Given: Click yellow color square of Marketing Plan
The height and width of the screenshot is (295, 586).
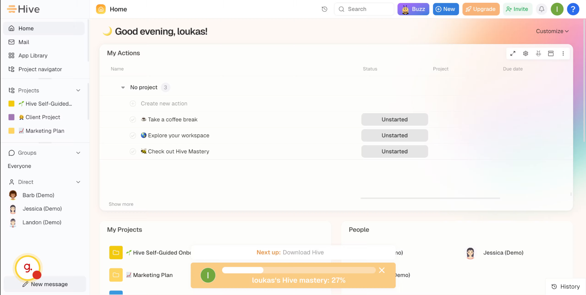Looking at the screenshot, I should (x=11, y=131).
